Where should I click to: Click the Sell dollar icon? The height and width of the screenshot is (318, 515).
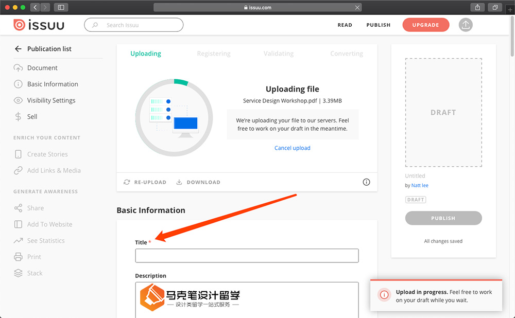coord(18,116)
